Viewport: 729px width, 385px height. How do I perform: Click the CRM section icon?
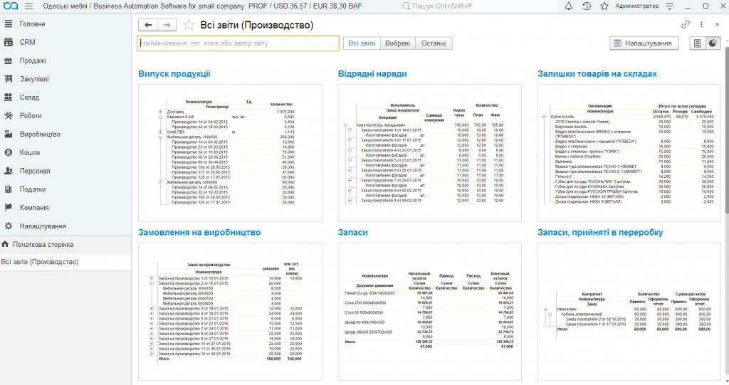[x=9, y=42]
